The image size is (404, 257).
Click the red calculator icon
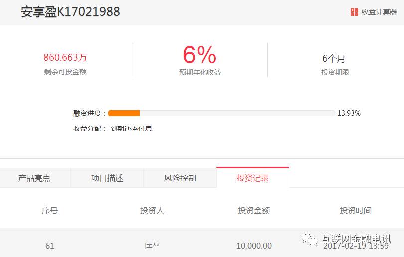point(354,12)
